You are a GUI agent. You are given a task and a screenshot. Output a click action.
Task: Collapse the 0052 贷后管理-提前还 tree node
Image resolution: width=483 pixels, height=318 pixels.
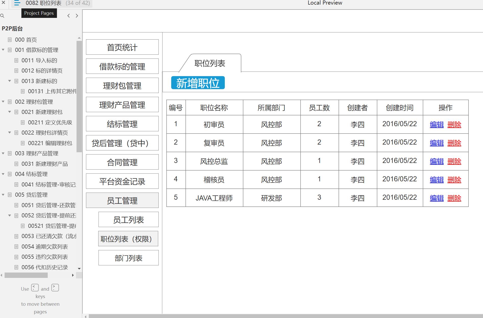(x=9, y=215)
